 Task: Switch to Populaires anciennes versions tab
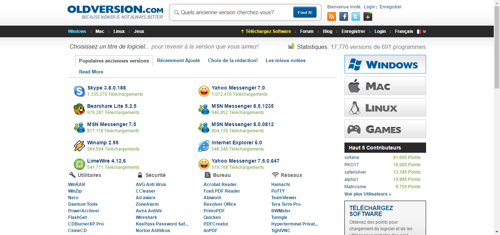114,61
